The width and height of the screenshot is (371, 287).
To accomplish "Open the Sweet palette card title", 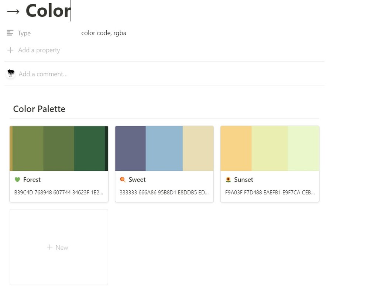I will [137, 180].
